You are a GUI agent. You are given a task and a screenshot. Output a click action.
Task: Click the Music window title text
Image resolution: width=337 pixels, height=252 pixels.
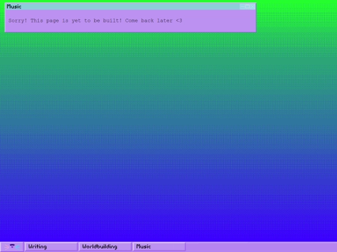[14, 7]
